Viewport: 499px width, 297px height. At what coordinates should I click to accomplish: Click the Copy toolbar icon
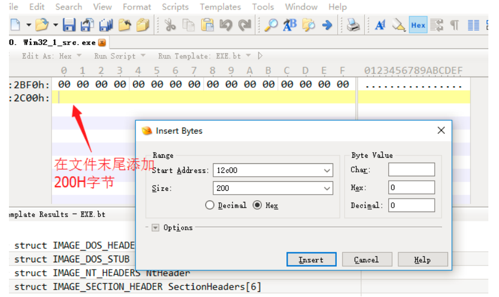click(189, 25)
